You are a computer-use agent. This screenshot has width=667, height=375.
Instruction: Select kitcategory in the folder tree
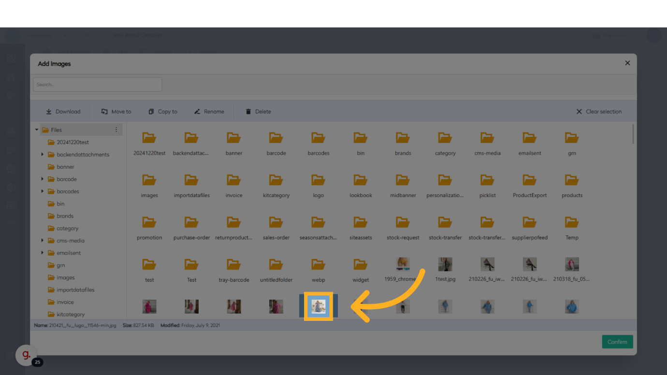pos(71,315)
